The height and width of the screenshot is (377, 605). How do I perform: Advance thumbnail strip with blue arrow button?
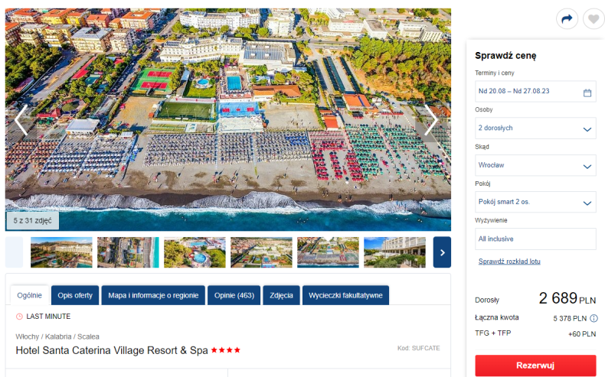click(442, 252)
